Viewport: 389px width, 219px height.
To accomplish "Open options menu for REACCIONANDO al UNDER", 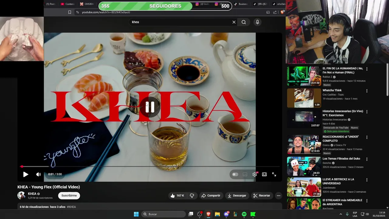I will 367,137.
